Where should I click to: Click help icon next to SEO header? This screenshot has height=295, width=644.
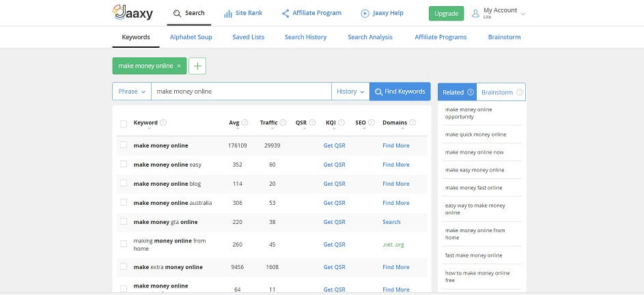pos(372,122)
